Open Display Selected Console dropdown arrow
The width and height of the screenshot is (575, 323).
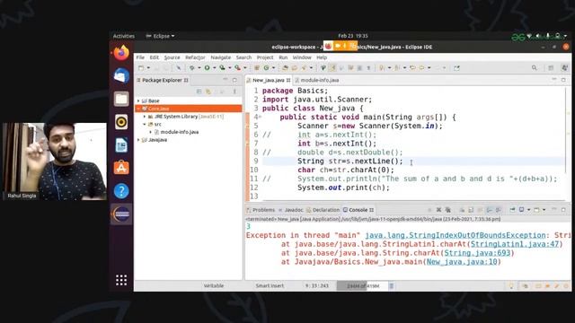point(529,210)
